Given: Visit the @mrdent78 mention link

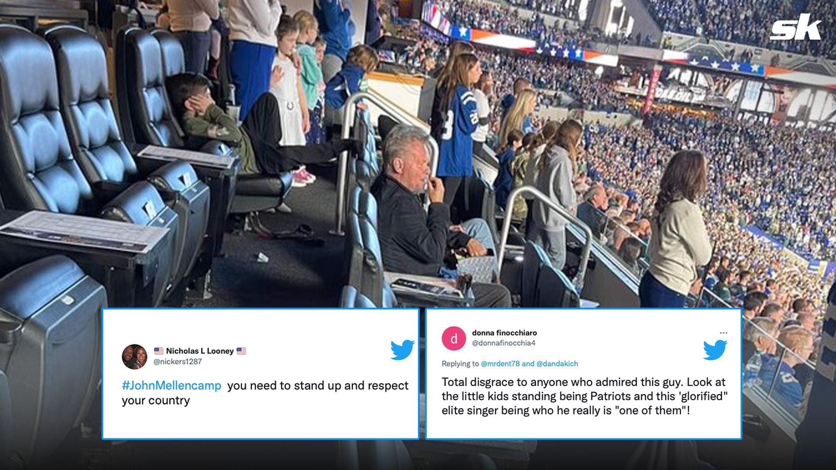Looking at the screenshot, I should [x=500, y=363].
